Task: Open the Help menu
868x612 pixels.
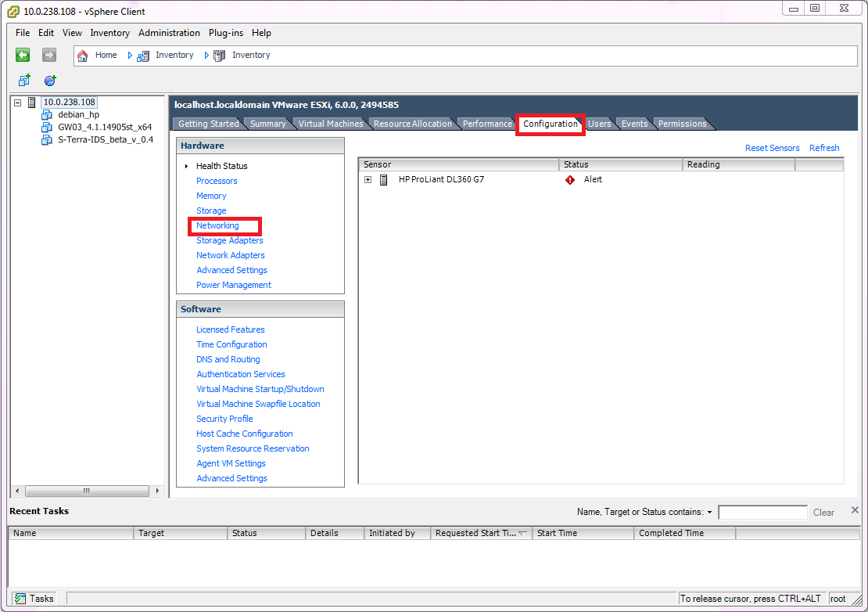Action: [x=261, y=33]
